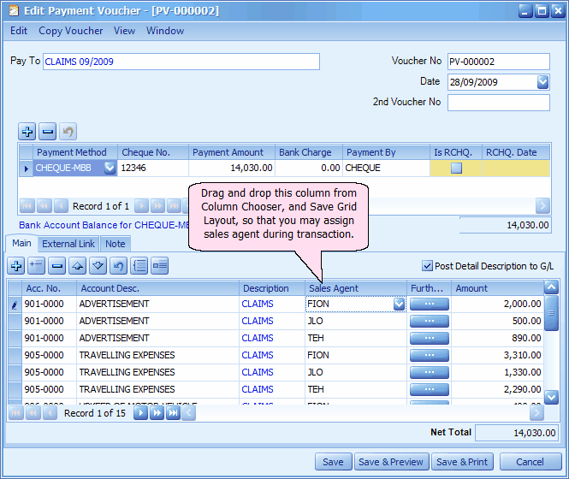
Task: Go to next record in detail grid navigator
Action: pyautogui.click(x=141, y=413)
